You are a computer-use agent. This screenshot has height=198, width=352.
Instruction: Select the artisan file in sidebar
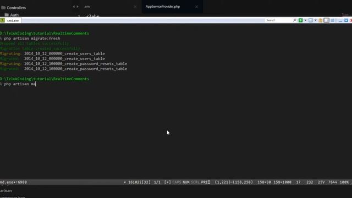point(6,191)
